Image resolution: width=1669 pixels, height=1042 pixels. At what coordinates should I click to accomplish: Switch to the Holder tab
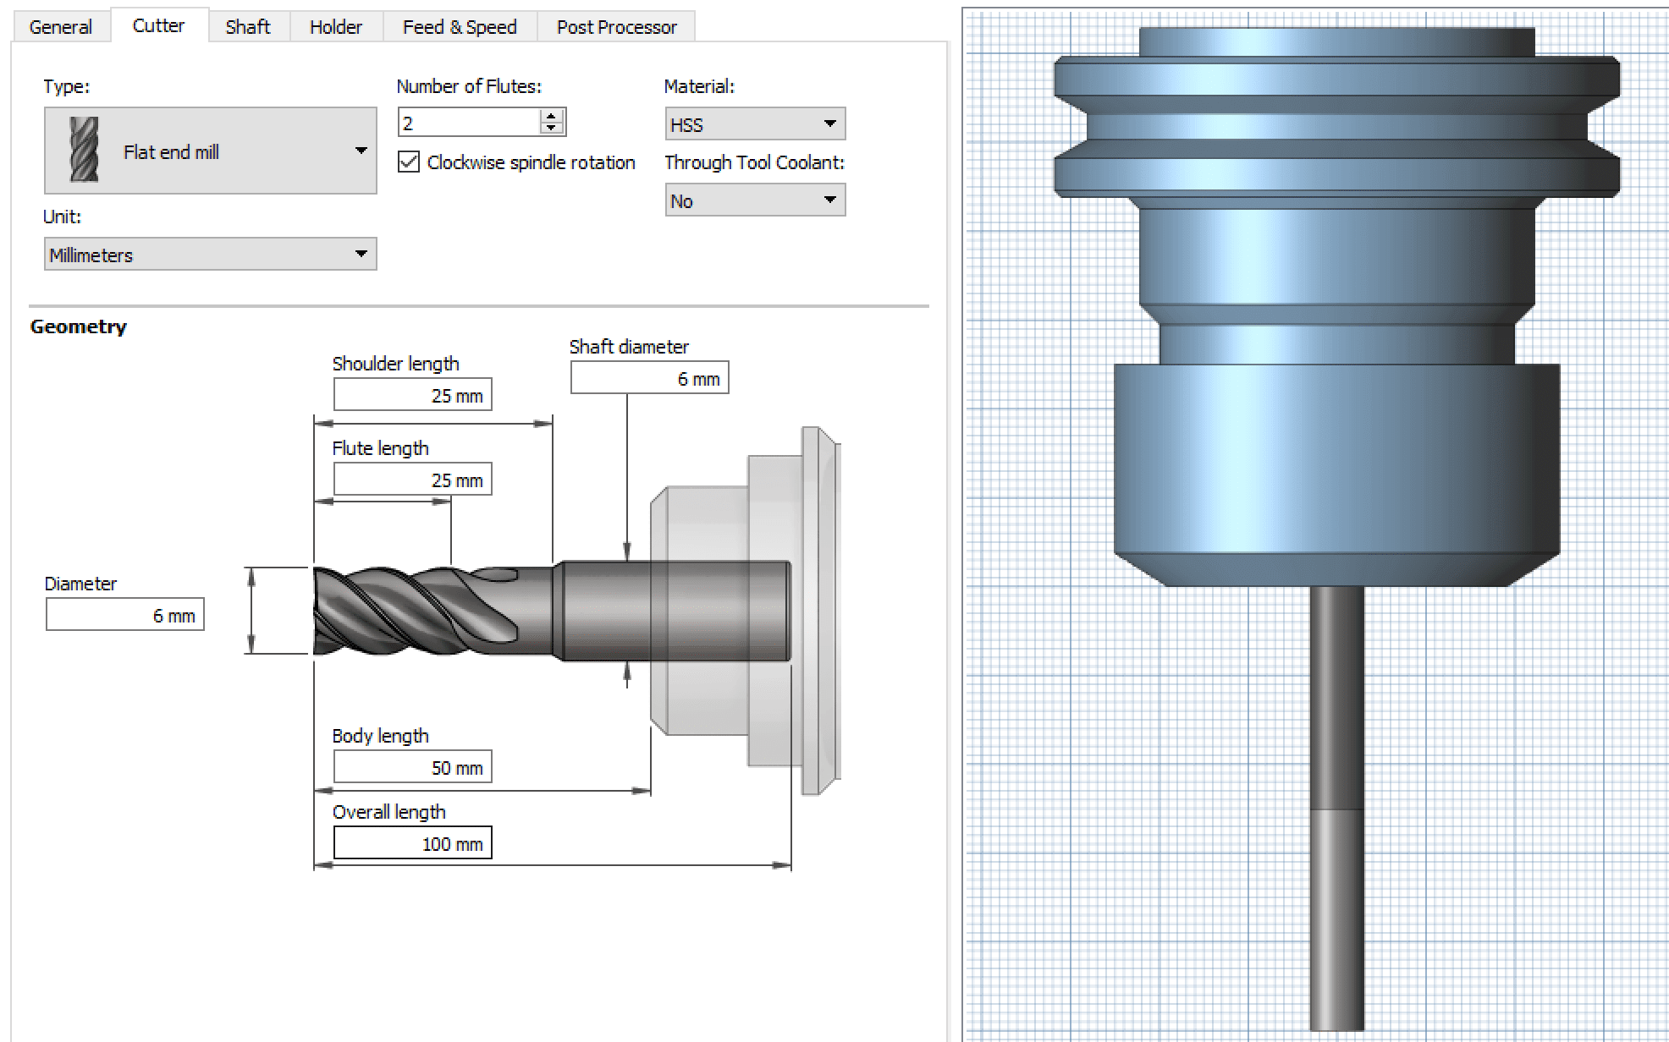[335, 27]
